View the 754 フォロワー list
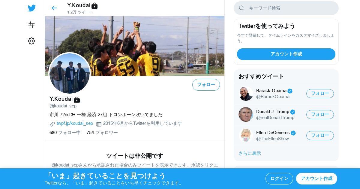 tap(102, 133)
